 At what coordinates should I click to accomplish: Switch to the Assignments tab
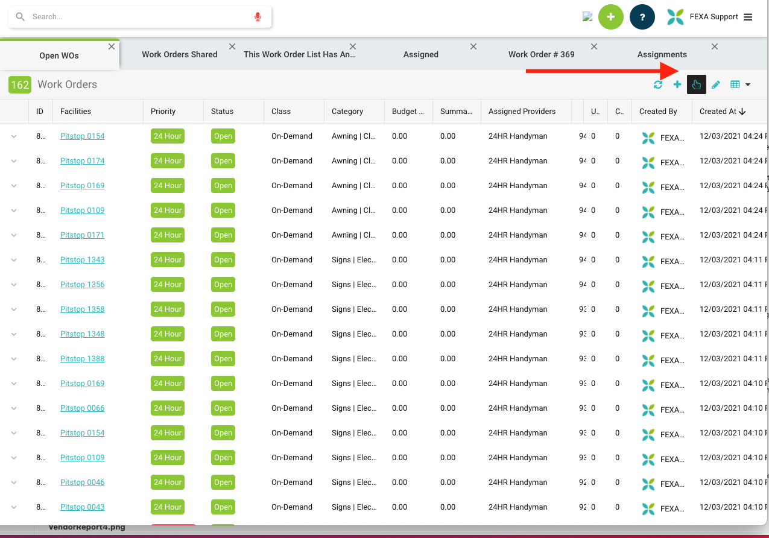pos(662,54)
